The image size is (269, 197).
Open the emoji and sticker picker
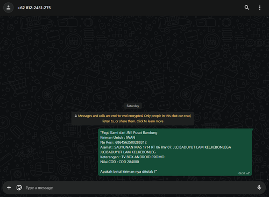(x=19, y=188)
